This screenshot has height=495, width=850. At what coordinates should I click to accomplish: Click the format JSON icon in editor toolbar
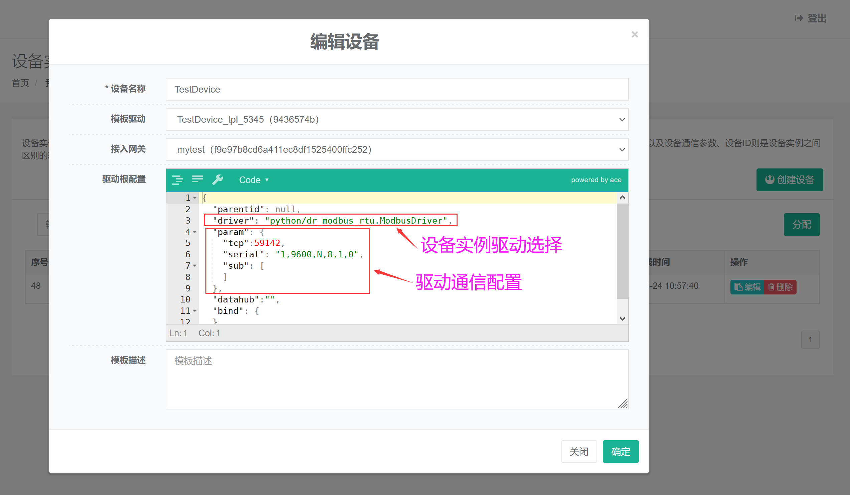pos(177,179)
